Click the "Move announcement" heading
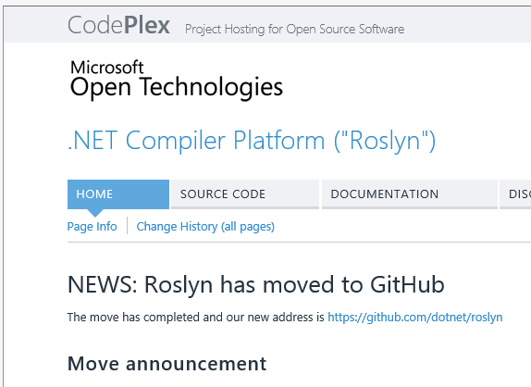The height and width of the screenshot is (387, 531). (167, 364)
